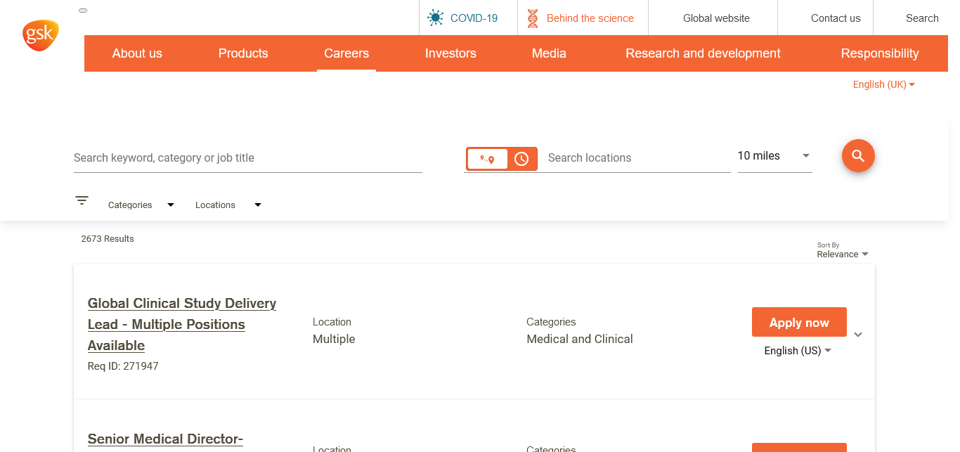Image resolution: width=960 pixels, height=452 pixels.
Task: Select distance search mode toggle
Action: 488,159
